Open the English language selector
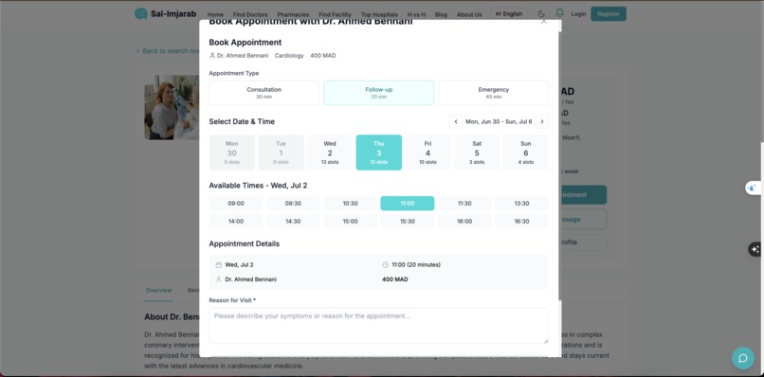Viewport: 764px width, 377px height. pos(509,14)
